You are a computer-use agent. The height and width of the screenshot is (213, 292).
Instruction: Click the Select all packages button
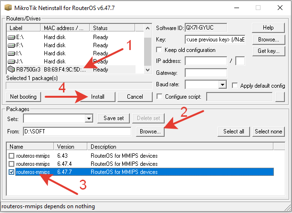click(234, 132)
